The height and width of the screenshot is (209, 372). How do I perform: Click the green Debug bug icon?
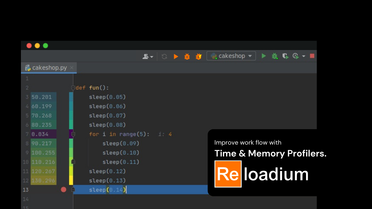[x=275, y=56]
